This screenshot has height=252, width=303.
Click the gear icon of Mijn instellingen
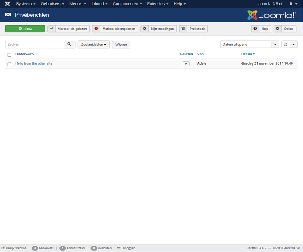144,29
